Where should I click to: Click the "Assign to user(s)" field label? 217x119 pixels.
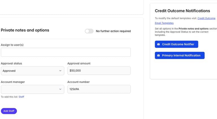12,45
